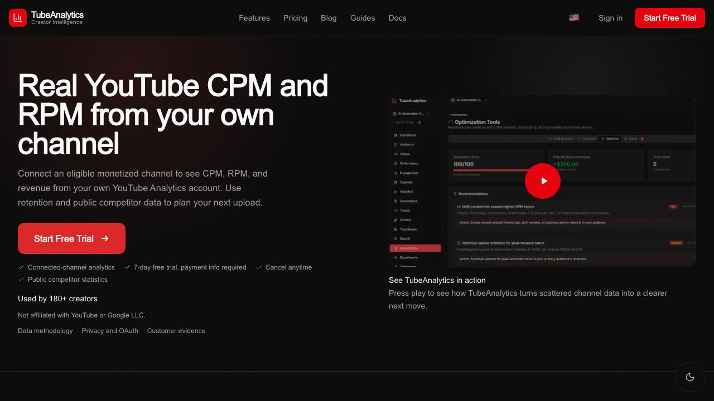Open the Privacy and OAuth link

[x=110, y=331]
